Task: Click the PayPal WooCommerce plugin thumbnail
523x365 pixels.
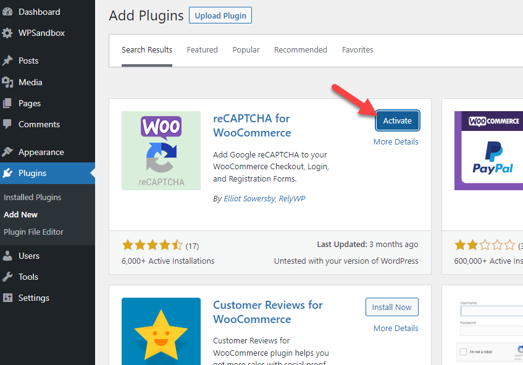Action: click(x=488, y=151)
